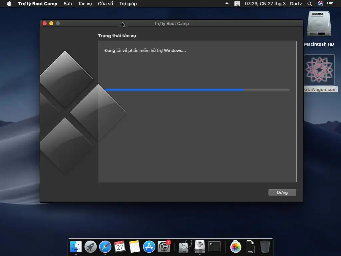Screen dimensions: 341x256
Task: Click the date and time in menu bar
Action: click(x=265, y=4)
